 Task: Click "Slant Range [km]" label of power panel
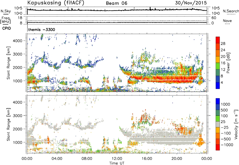coord(8,63)
